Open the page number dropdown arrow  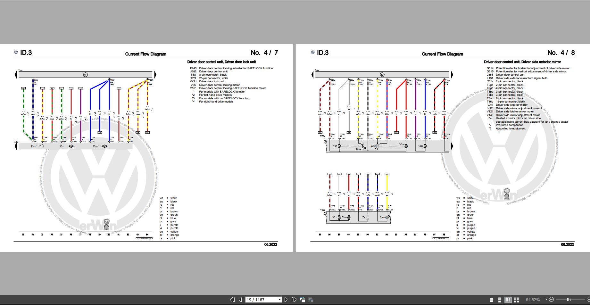pos(279,300)
